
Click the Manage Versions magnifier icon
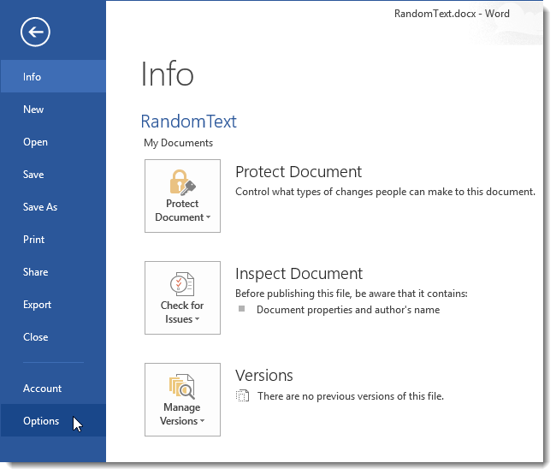182,387
